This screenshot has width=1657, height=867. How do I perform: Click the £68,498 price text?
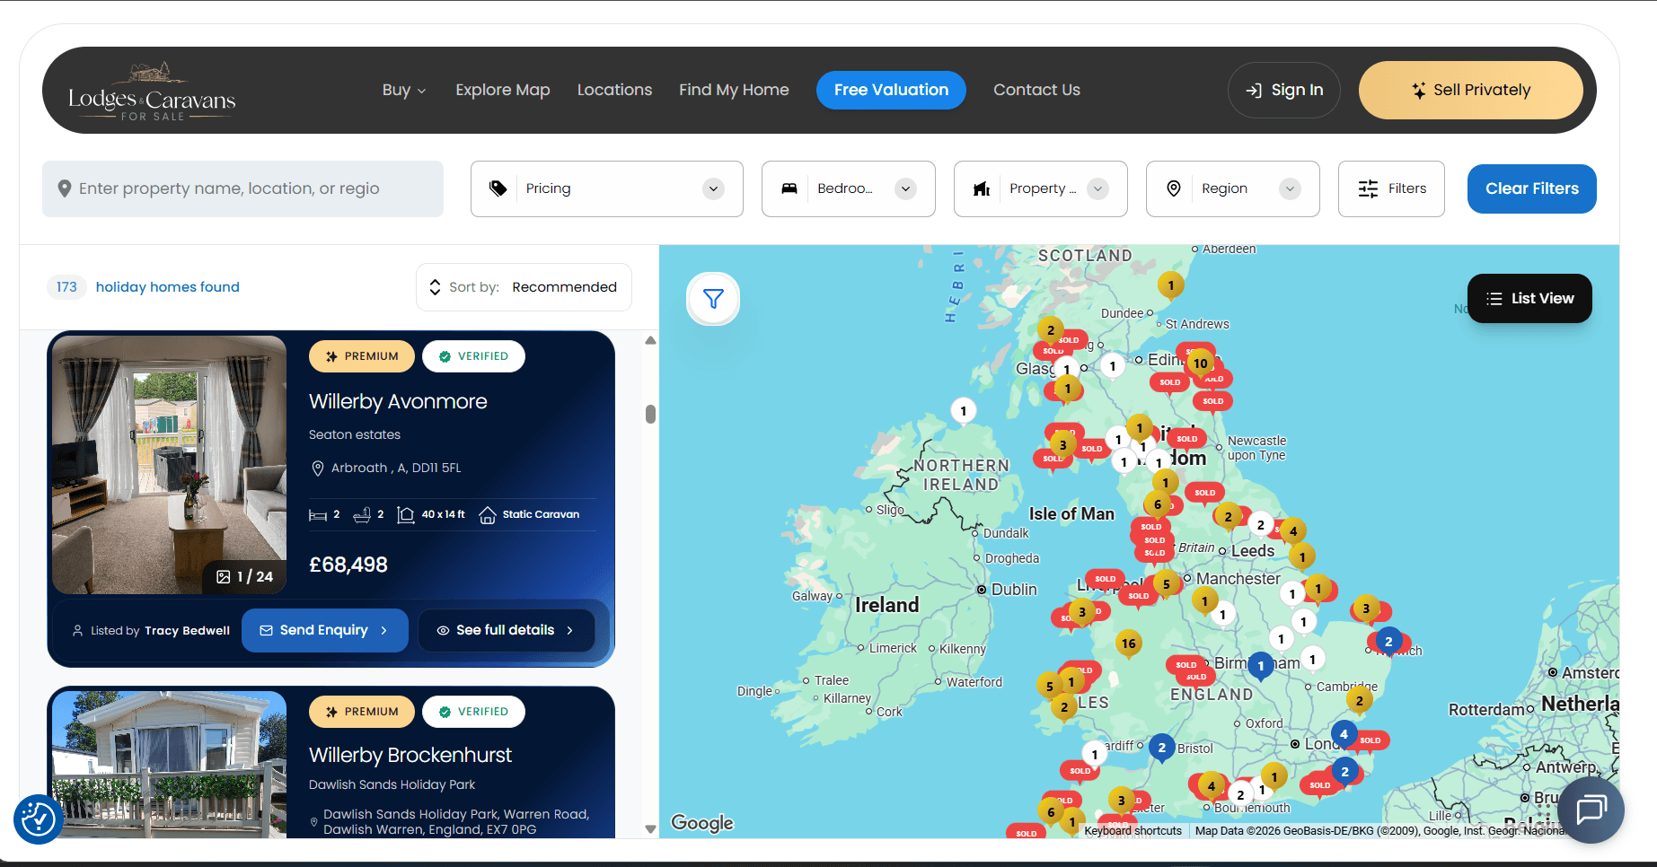tap(348, 565)
